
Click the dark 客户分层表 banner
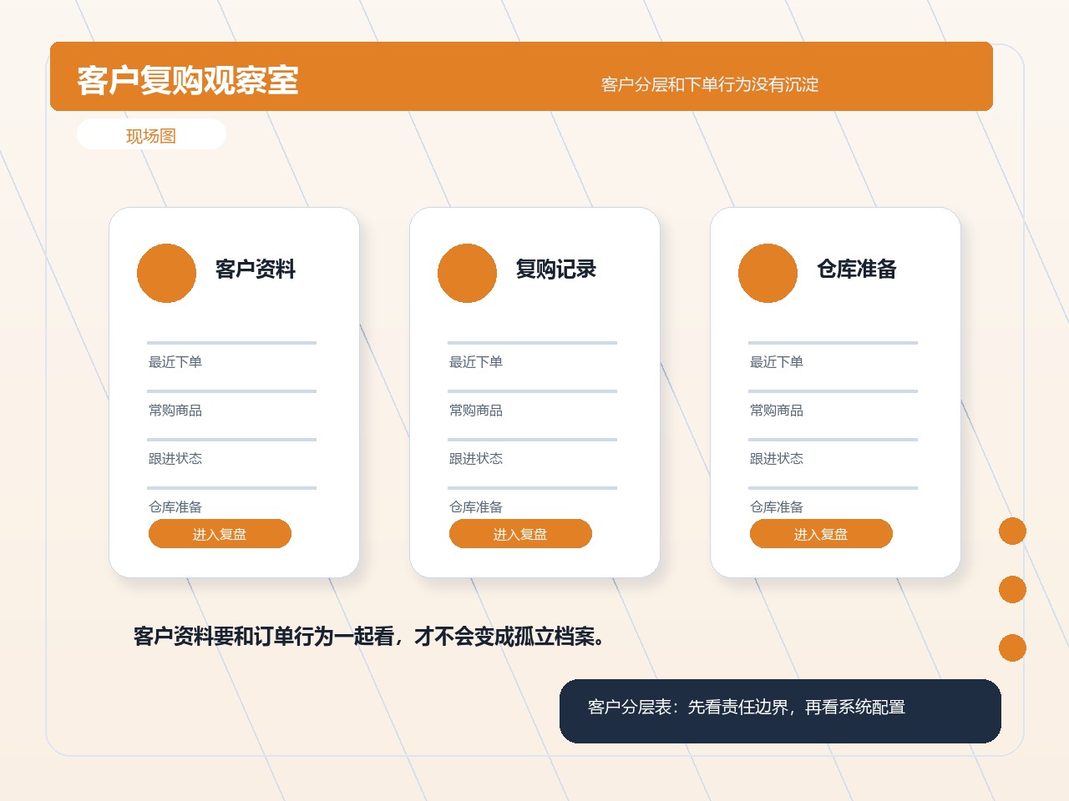(780, 711)
